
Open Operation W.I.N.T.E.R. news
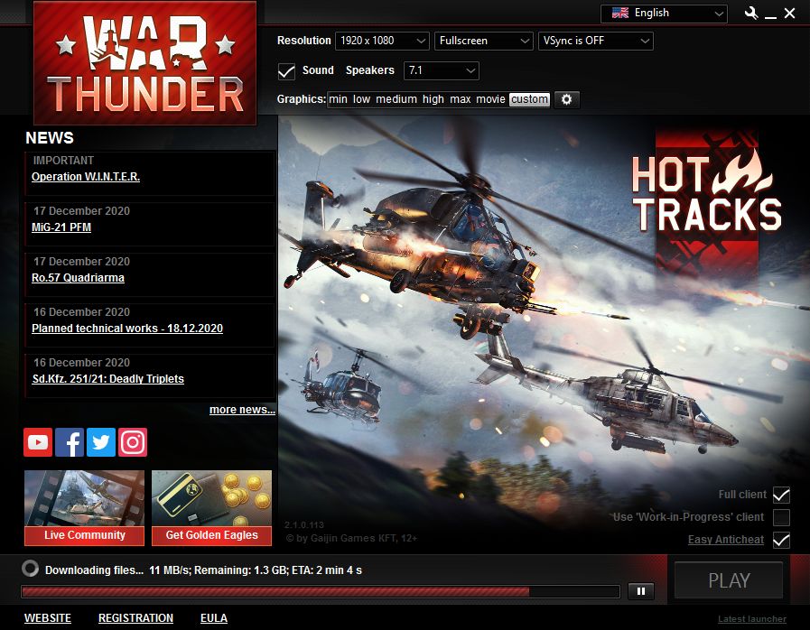pos(86,177)
